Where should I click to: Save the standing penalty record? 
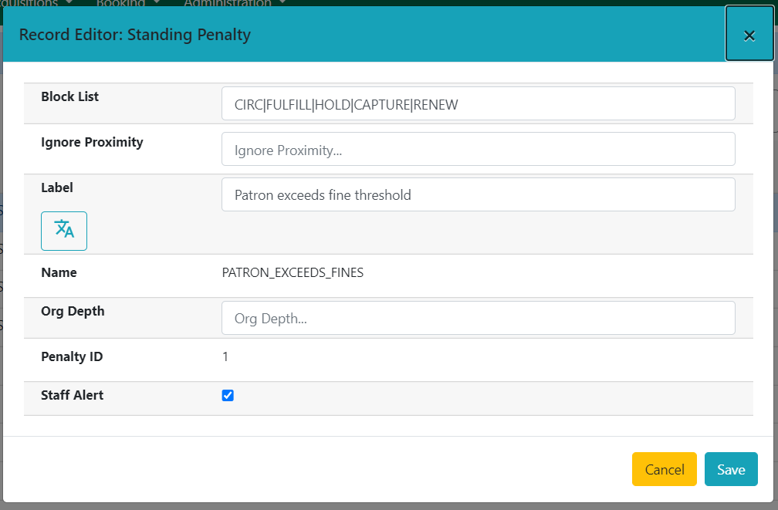730,469
